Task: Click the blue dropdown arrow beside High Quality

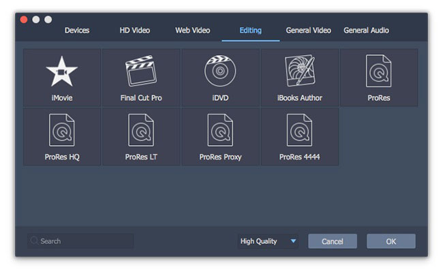Action: pyautogui.click(x=293, y=241)
